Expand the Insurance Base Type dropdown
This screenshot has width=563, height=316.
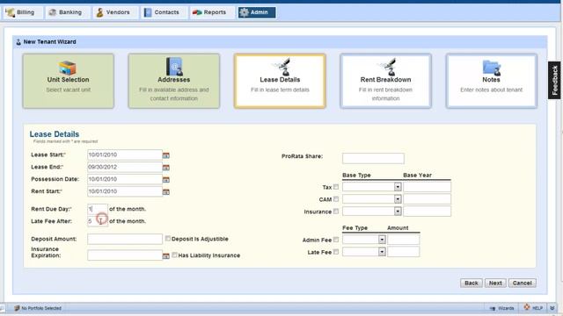click(398, 212)
